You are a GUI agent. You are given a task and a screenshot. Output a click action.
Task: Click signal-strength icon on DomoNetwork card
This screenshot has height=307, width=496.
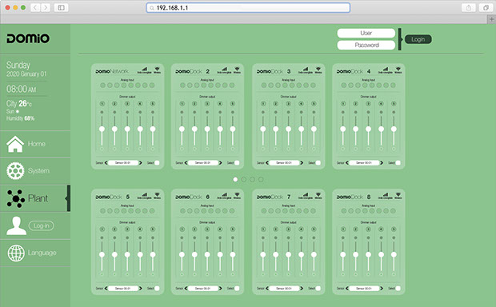point(144,69)
